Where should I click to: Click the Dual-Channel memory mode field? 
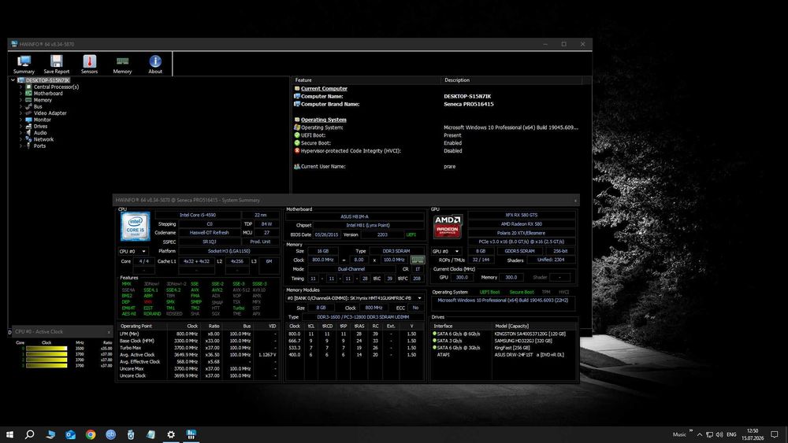click(x=351, y=269)
